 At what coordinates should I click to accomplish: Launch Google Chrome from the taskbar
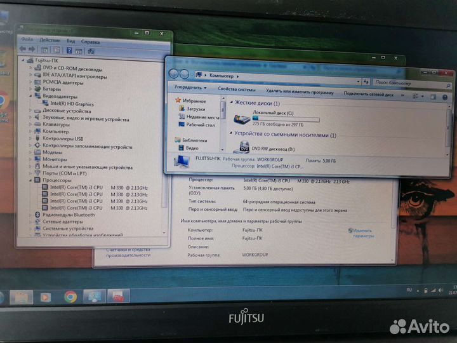(x=70, y=297)
